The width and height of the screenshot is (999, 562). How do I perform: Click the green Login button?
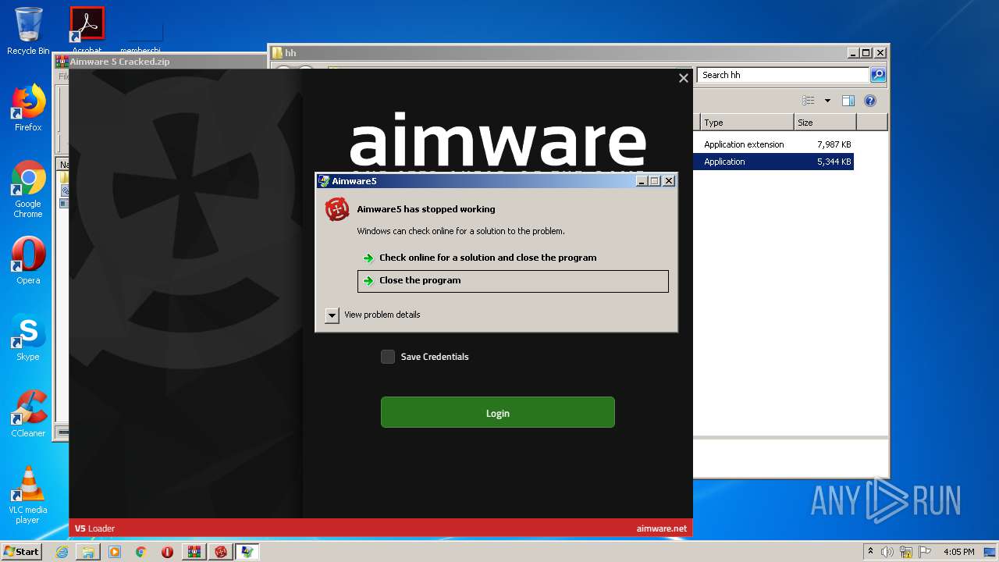[x=498, y=412]
